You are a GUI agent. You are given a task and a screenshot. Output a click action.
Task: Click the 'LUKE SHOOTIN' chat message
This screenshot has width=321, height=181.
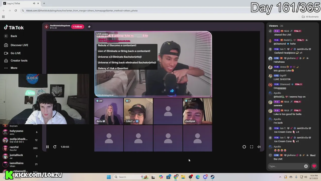click(x=282, y=79)
